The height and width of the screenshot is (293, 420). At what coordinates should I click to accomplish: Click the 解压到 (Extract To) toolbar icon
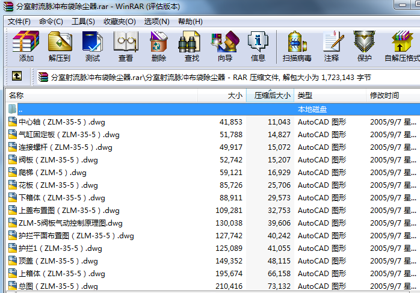point(60,42)
